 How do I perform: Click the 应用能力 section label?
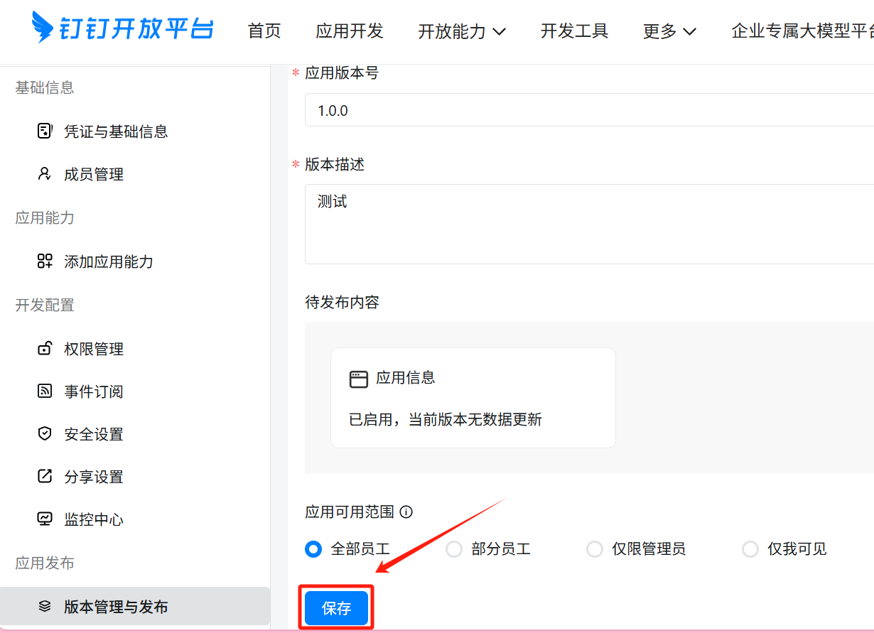[x=45, y=218]
